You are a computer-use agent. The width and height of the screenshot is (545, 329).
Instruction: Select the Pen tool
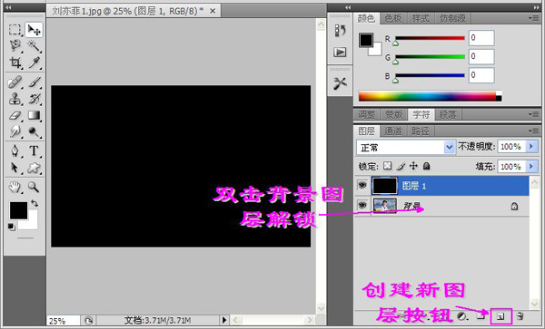tap(15, 150)
